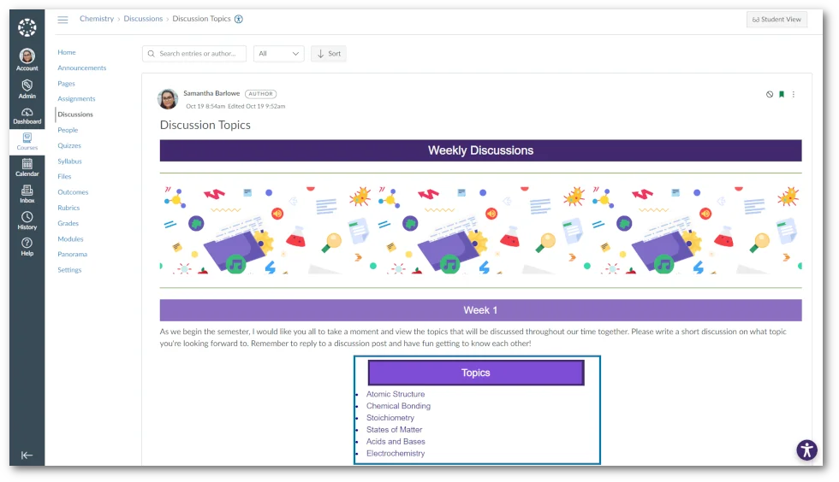
Task: Click the Electrochemistry topic
Action: pos(396,453)
